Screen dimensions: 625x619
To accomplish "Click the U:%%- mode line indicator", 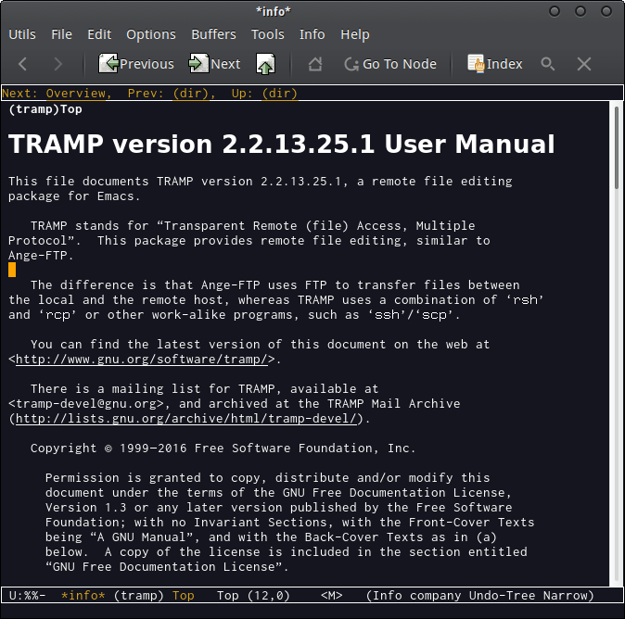I will coord(27,596).
